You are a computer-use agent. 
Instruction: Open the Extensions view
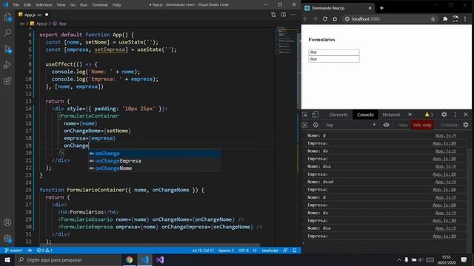pyautogui.click(x=7, y=81)
